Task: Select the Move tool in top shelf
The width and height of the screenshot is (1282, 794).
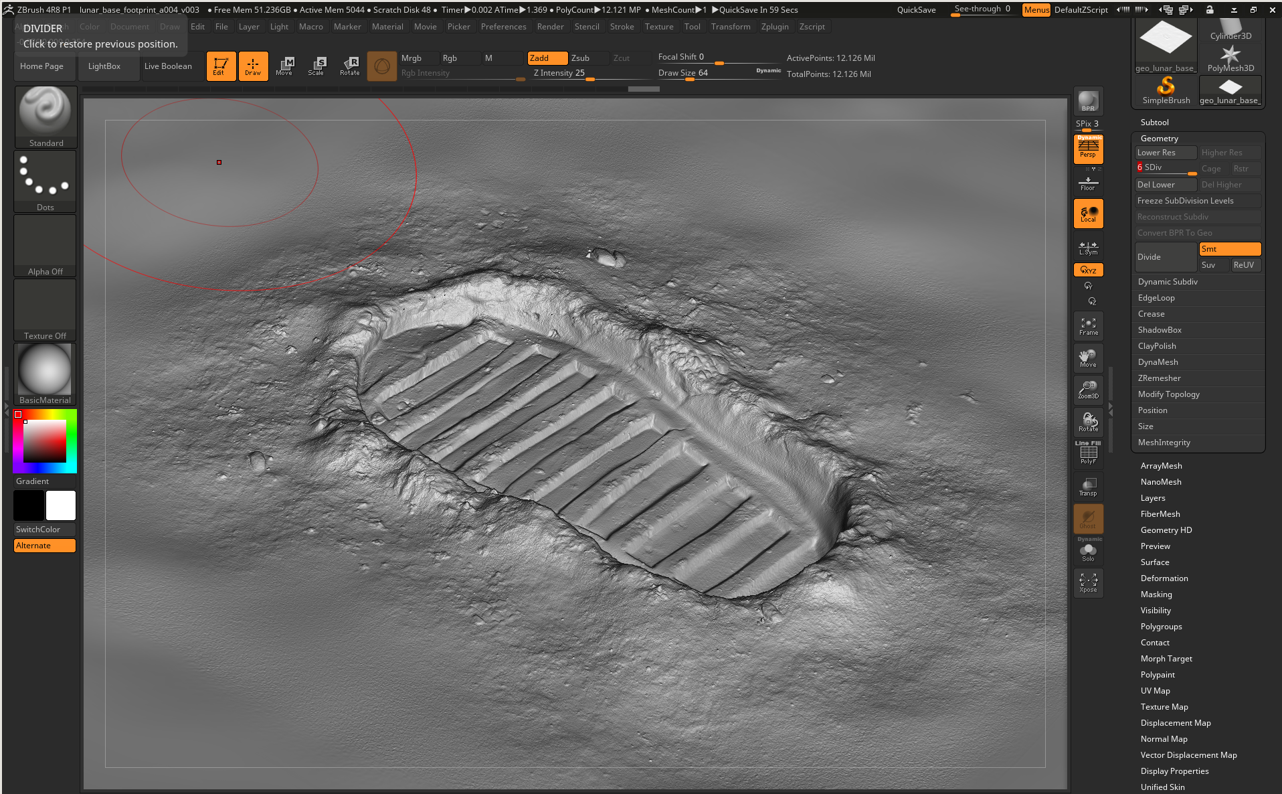Action: 284,66
